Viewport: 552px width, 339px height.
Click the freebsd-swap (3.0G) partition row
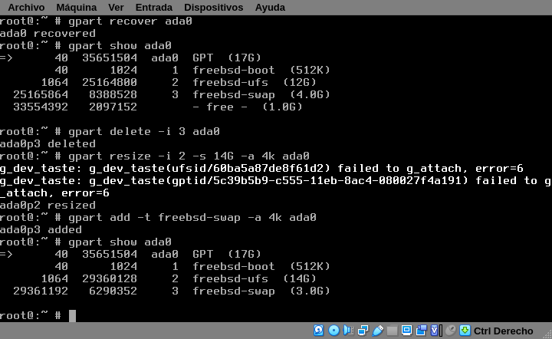tap(172, 291)
